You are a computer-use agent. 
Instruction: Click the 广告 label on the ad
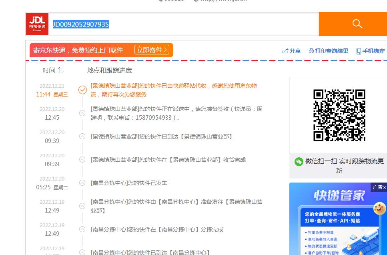[x=378, y=187]
